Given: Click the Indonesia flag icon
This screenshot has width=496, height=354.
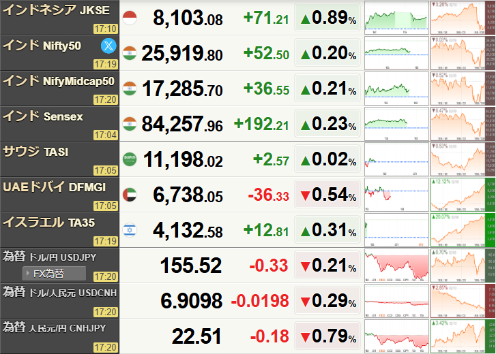Looking at the screenshot, I should [130, 18].
